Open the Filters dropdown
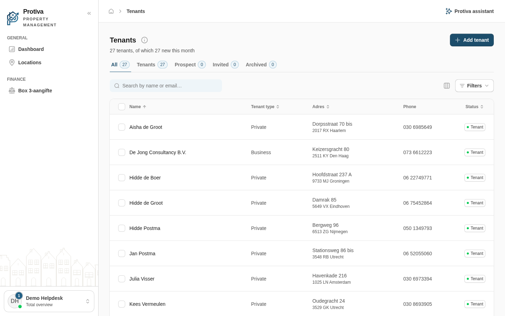The image size is (505, 316). [474, 86]
